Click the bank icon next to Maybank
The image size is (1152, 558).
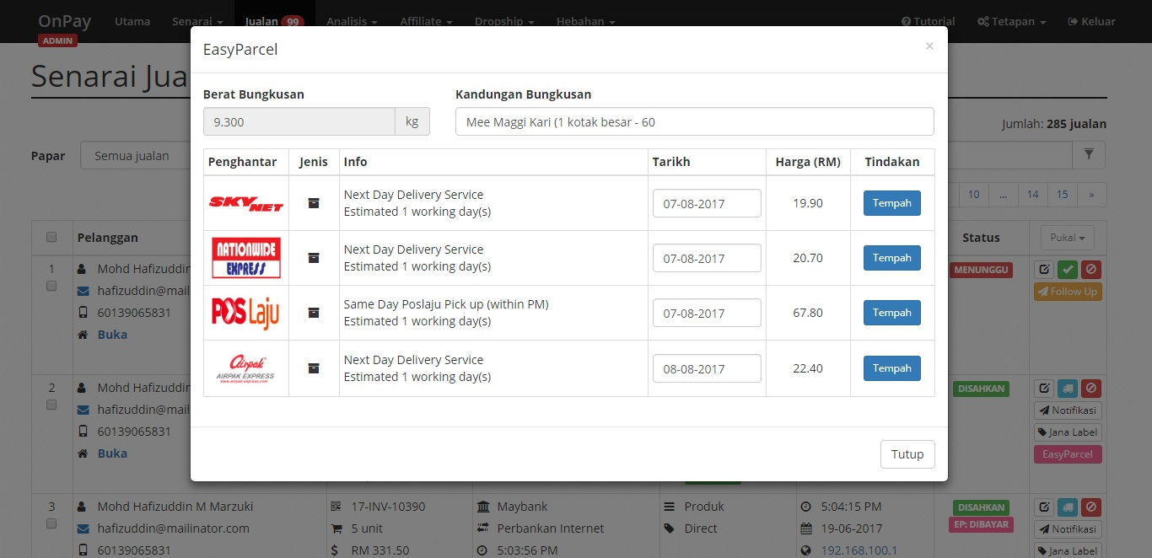(x=483, y=507)
